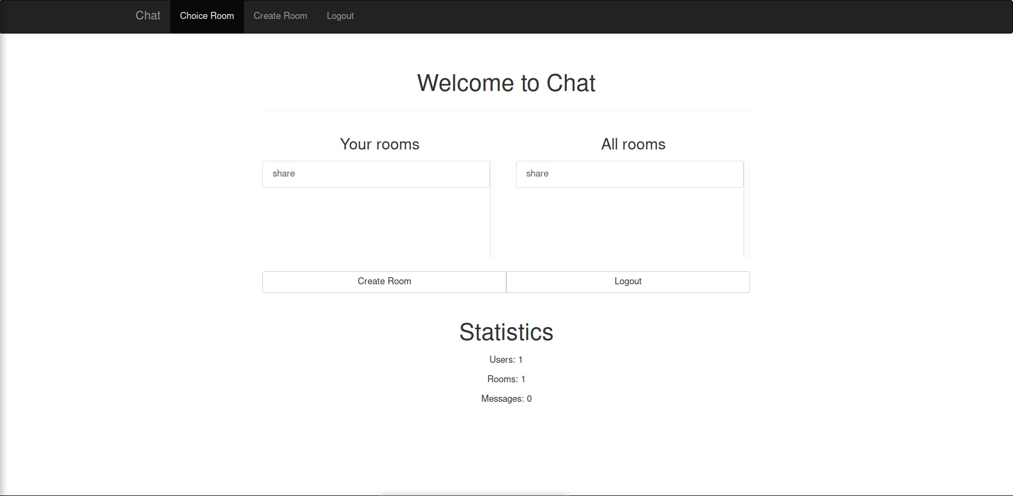This screenshot has height=496, width=1013.
Task: Click the active Choice Room nav tab
Action: click(x=207, y=16)
